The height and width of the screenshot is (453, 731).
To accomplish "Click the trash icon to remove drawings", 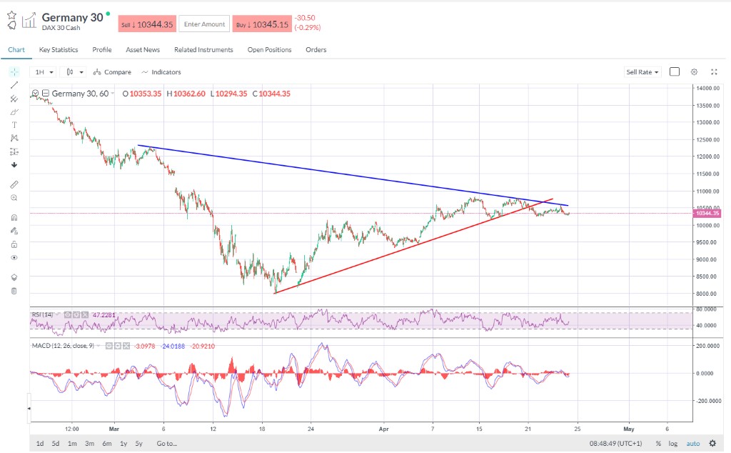I will 14,291.
